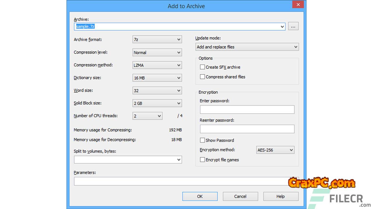This screenshot has width=373, height=209.
Task: Click the browse (...) button next to Archive
Action: pos(293,26)
